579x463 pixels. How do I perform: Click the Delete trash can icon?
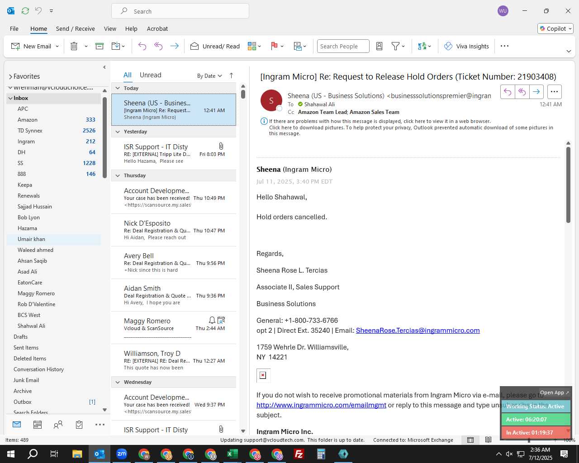(x=74, y=46)
